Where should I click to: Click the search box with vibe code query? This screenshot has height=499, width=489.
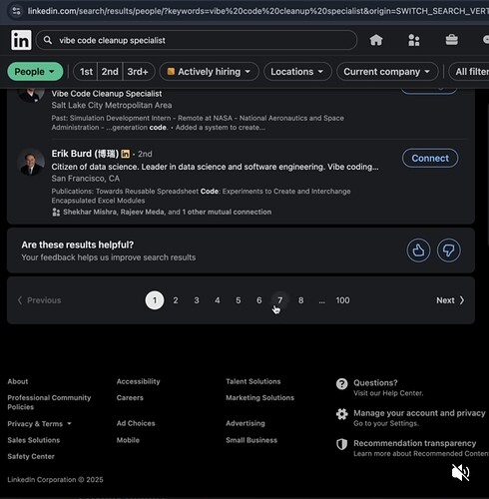tap(197, 40)
